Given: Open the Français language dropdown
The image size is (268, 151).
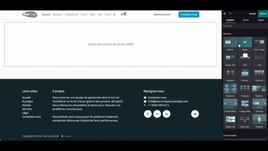Looking at the screenshot, I should [67, 136].
